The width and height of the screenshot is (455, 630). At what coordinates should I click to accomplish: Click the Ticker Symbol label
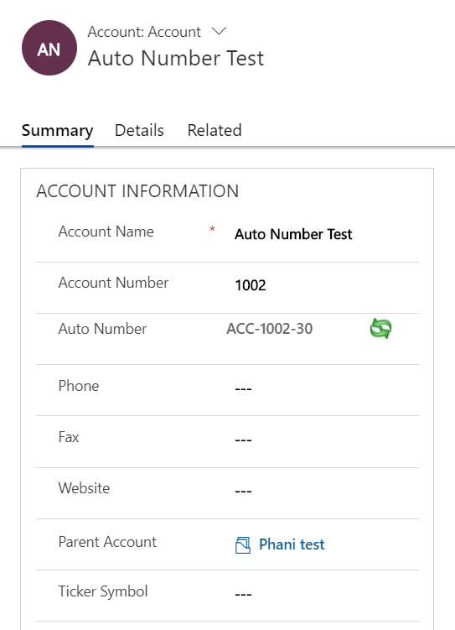tap(103, 591)
